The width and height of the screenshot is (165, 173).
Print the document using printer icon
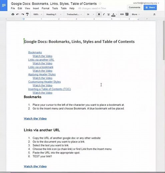13,14
